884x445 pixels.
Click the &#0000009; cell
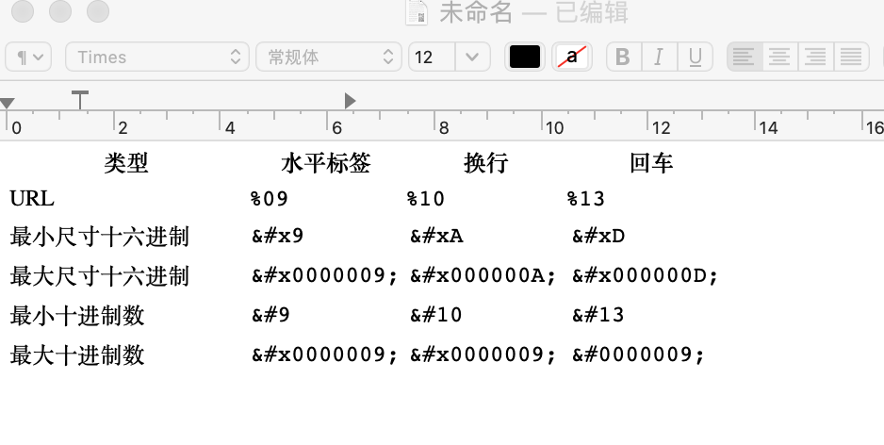tap(639, 354)
